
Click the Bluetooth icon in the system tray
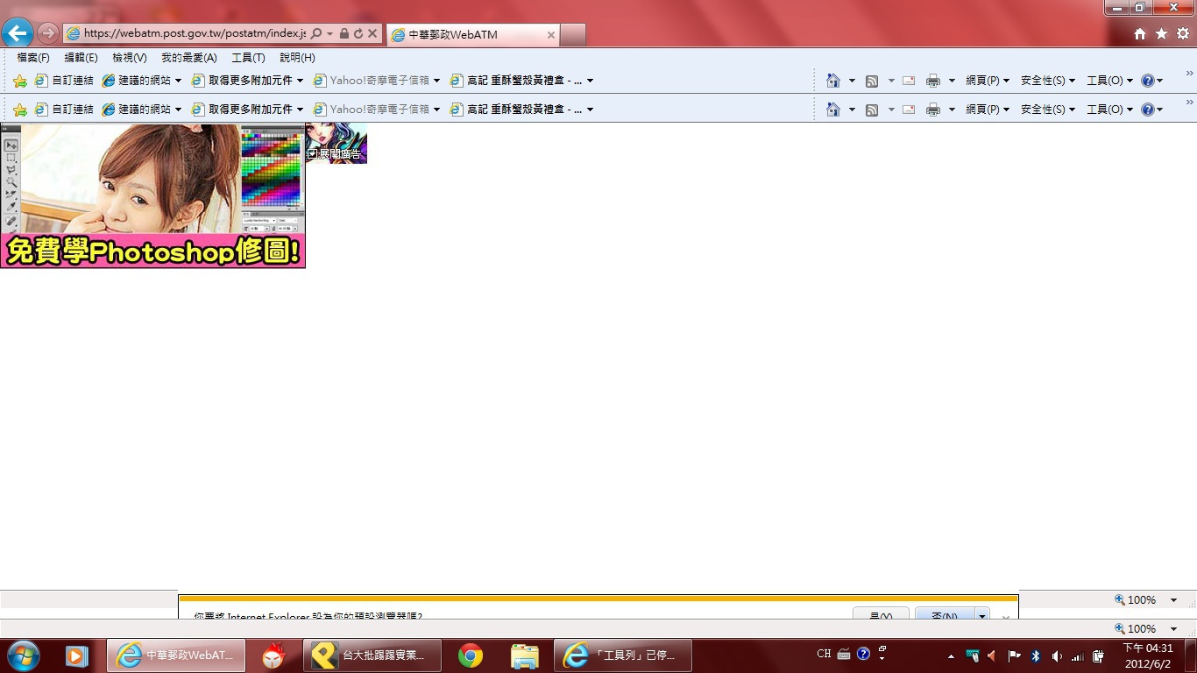[1035, 655]
